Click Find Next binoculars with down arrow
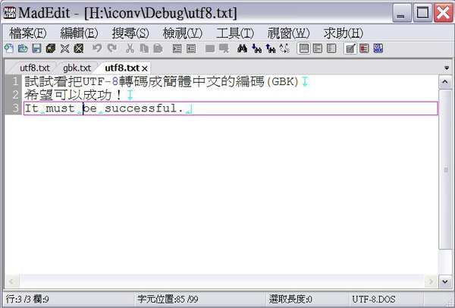 [256, 49]
